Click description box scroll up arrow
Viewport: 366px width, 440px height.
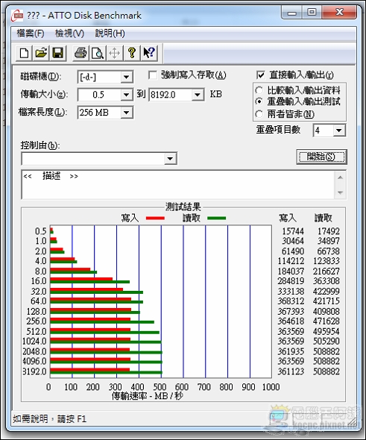click(x=340, y=177)
